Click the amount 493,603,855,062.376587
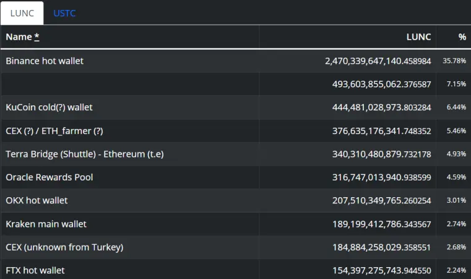This screenshot has width=471, height=279. pos(381,84)
